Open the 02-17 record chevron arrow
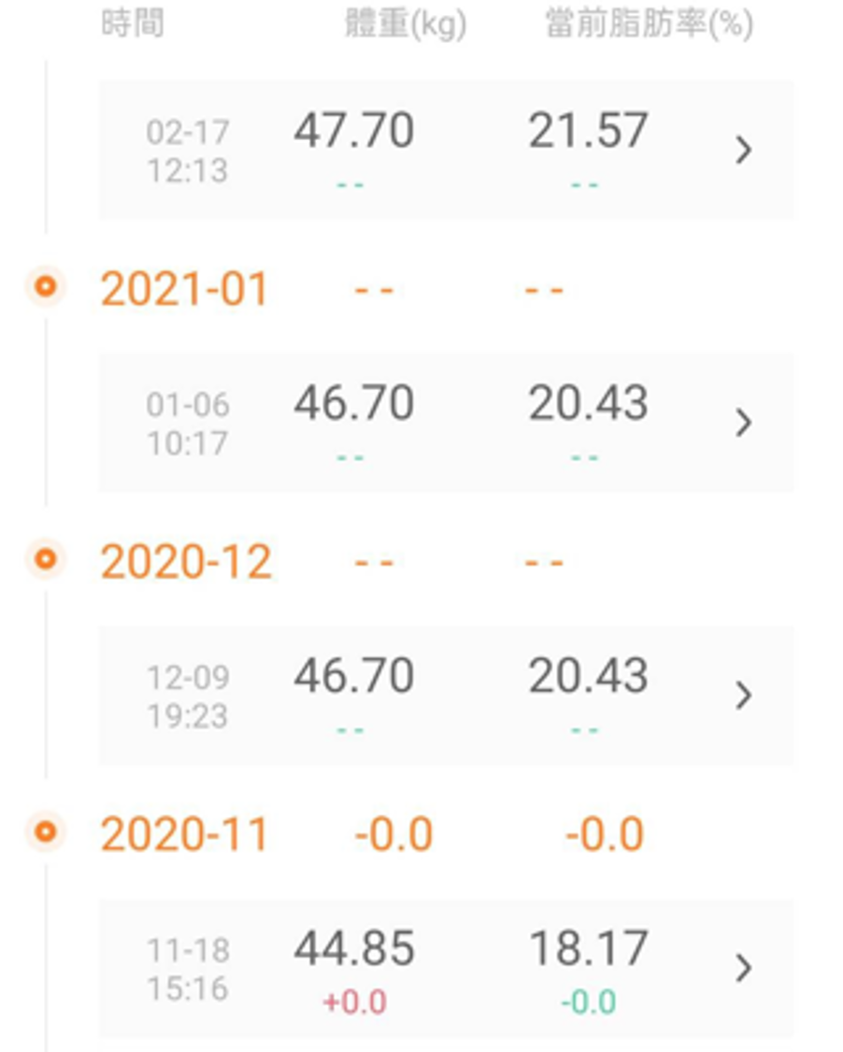 [742, 150]
